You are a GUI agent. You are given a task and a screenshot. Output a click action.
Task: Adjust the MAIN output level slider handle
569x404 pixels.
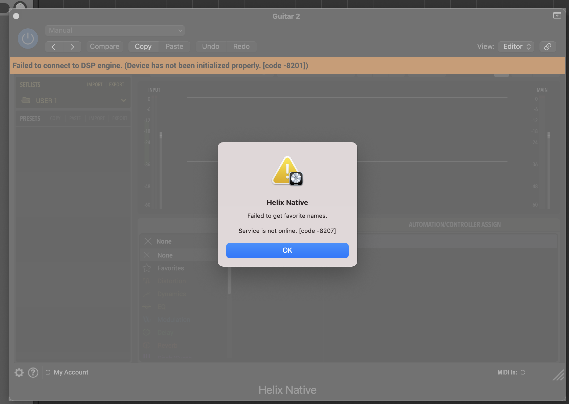pos(549,135)
